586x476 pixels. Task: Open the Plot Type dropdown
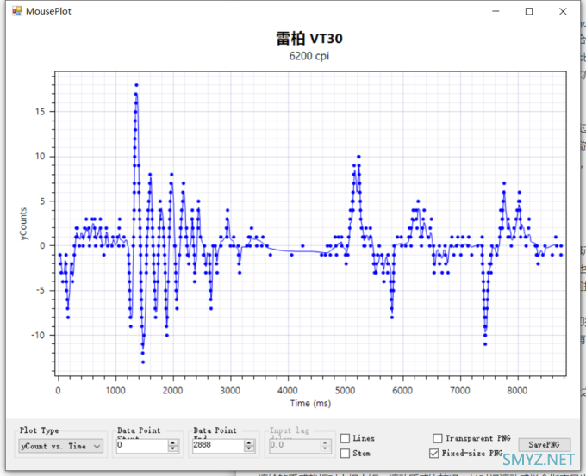61,446
